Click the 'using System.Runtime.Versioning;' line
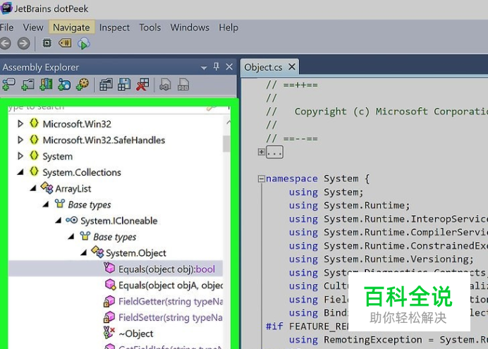This screenshot has width=488, height=349. point(382,259)
